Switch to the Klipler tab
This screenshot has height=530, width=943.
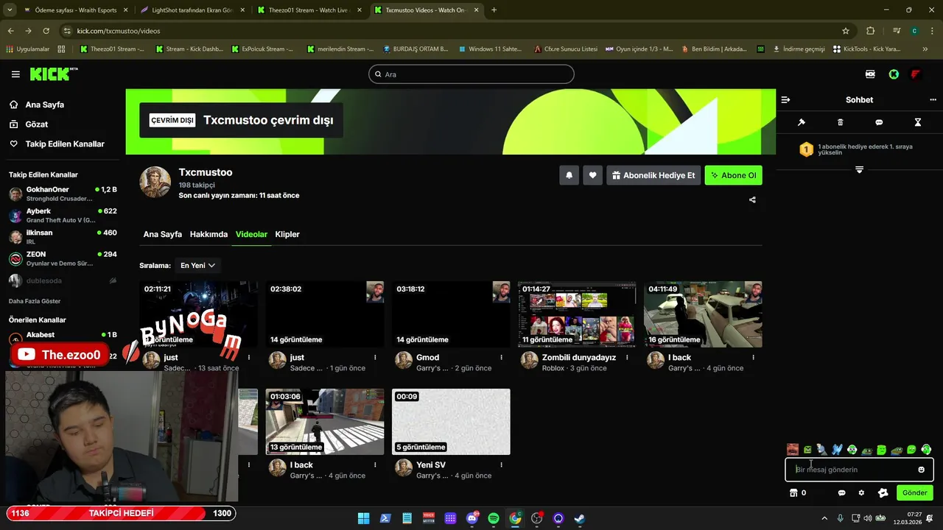(287, 234)
